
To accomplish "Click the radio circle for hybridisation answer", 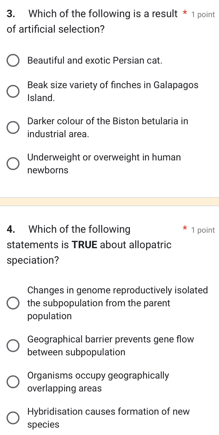I will pyautogui.click(x=13, y=418).
